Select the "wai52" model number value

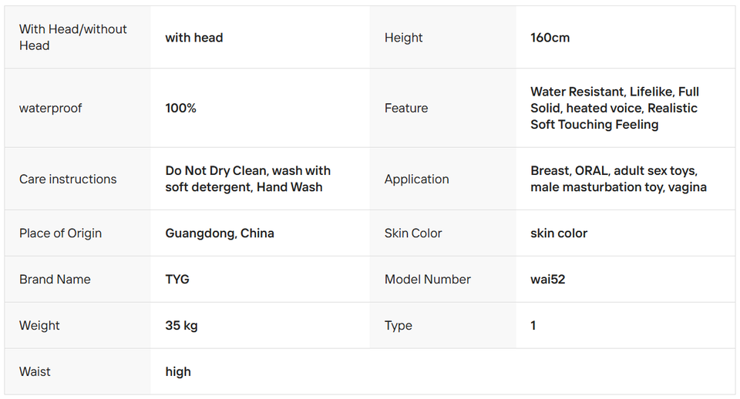click(548, 279)
